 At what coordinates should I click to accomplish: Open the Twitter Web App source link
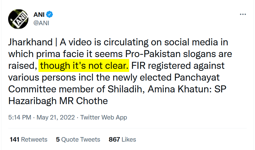tap(104, 117)
